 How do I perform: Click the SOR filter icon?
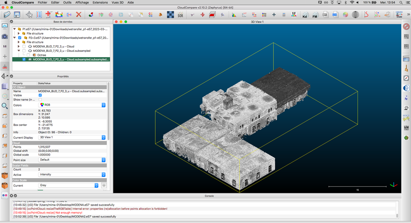180,15
